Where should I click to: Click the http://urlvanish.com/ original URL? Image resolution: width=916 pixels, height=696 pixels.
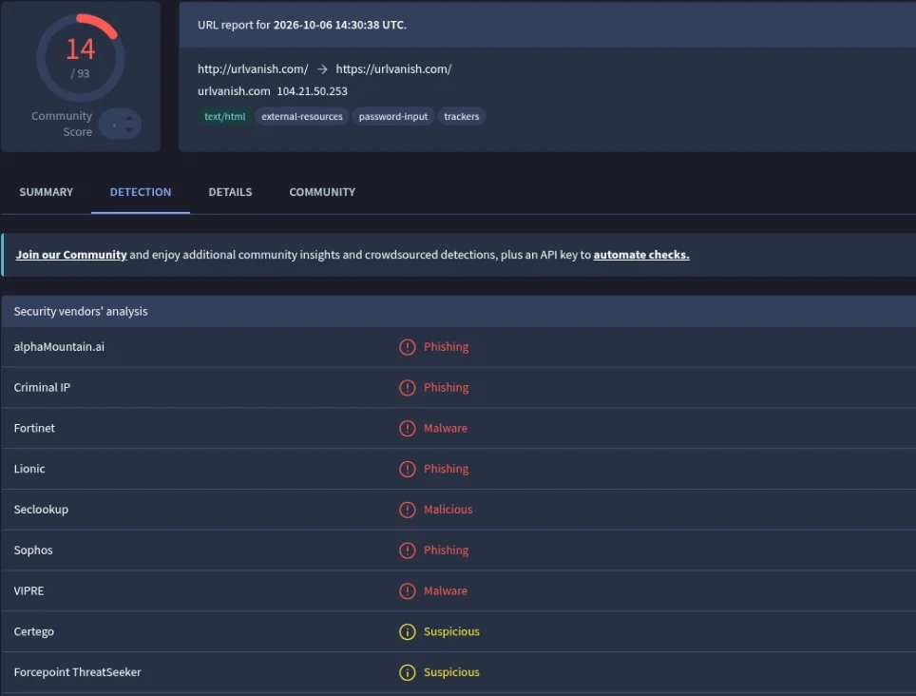tap(253, 69)
